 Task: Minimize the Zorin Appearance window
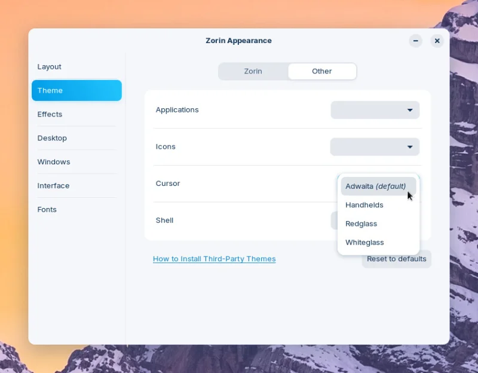415,41
